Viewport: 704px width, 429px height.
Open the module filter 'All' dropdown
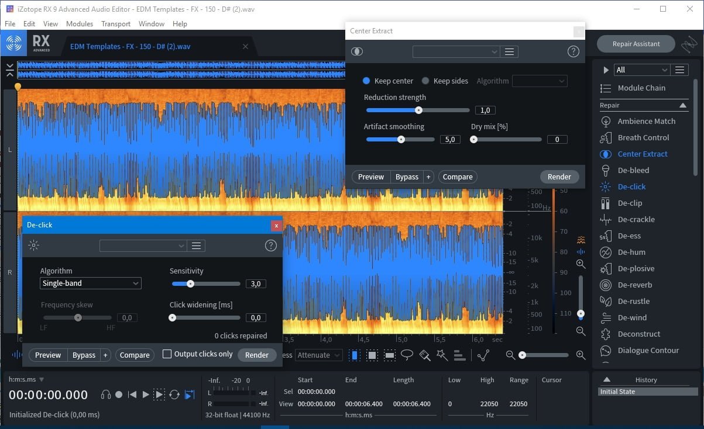641,70
